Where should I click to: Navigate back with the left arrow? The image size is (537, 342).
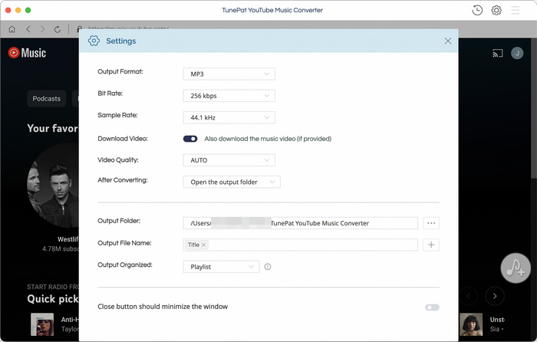point(28,29)
